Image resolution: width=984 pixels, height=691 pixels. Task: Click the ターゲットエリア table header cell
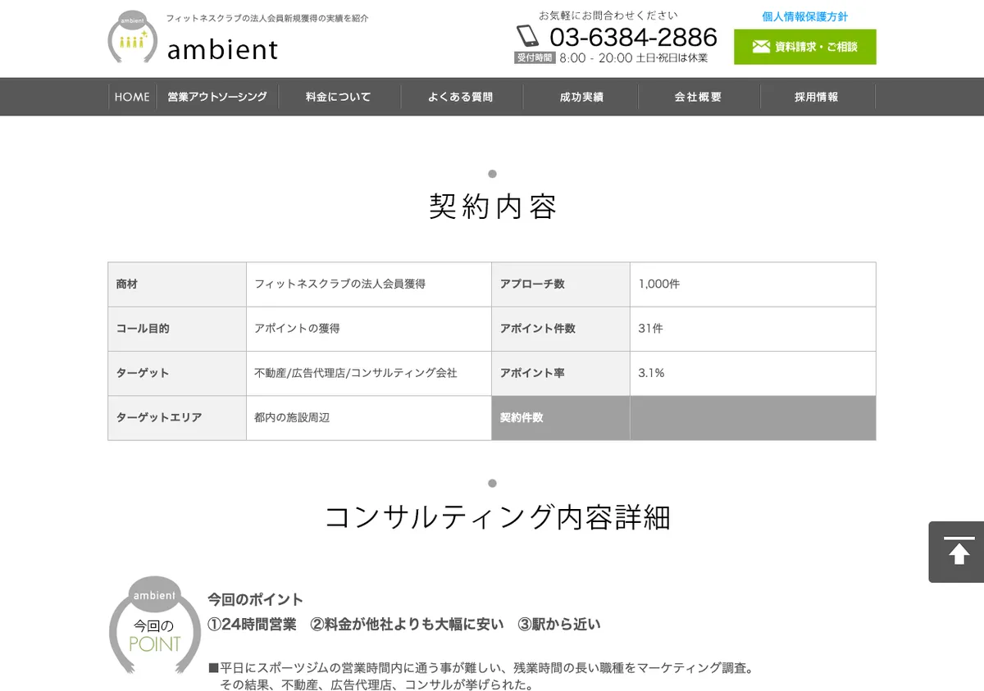point(177,418)
